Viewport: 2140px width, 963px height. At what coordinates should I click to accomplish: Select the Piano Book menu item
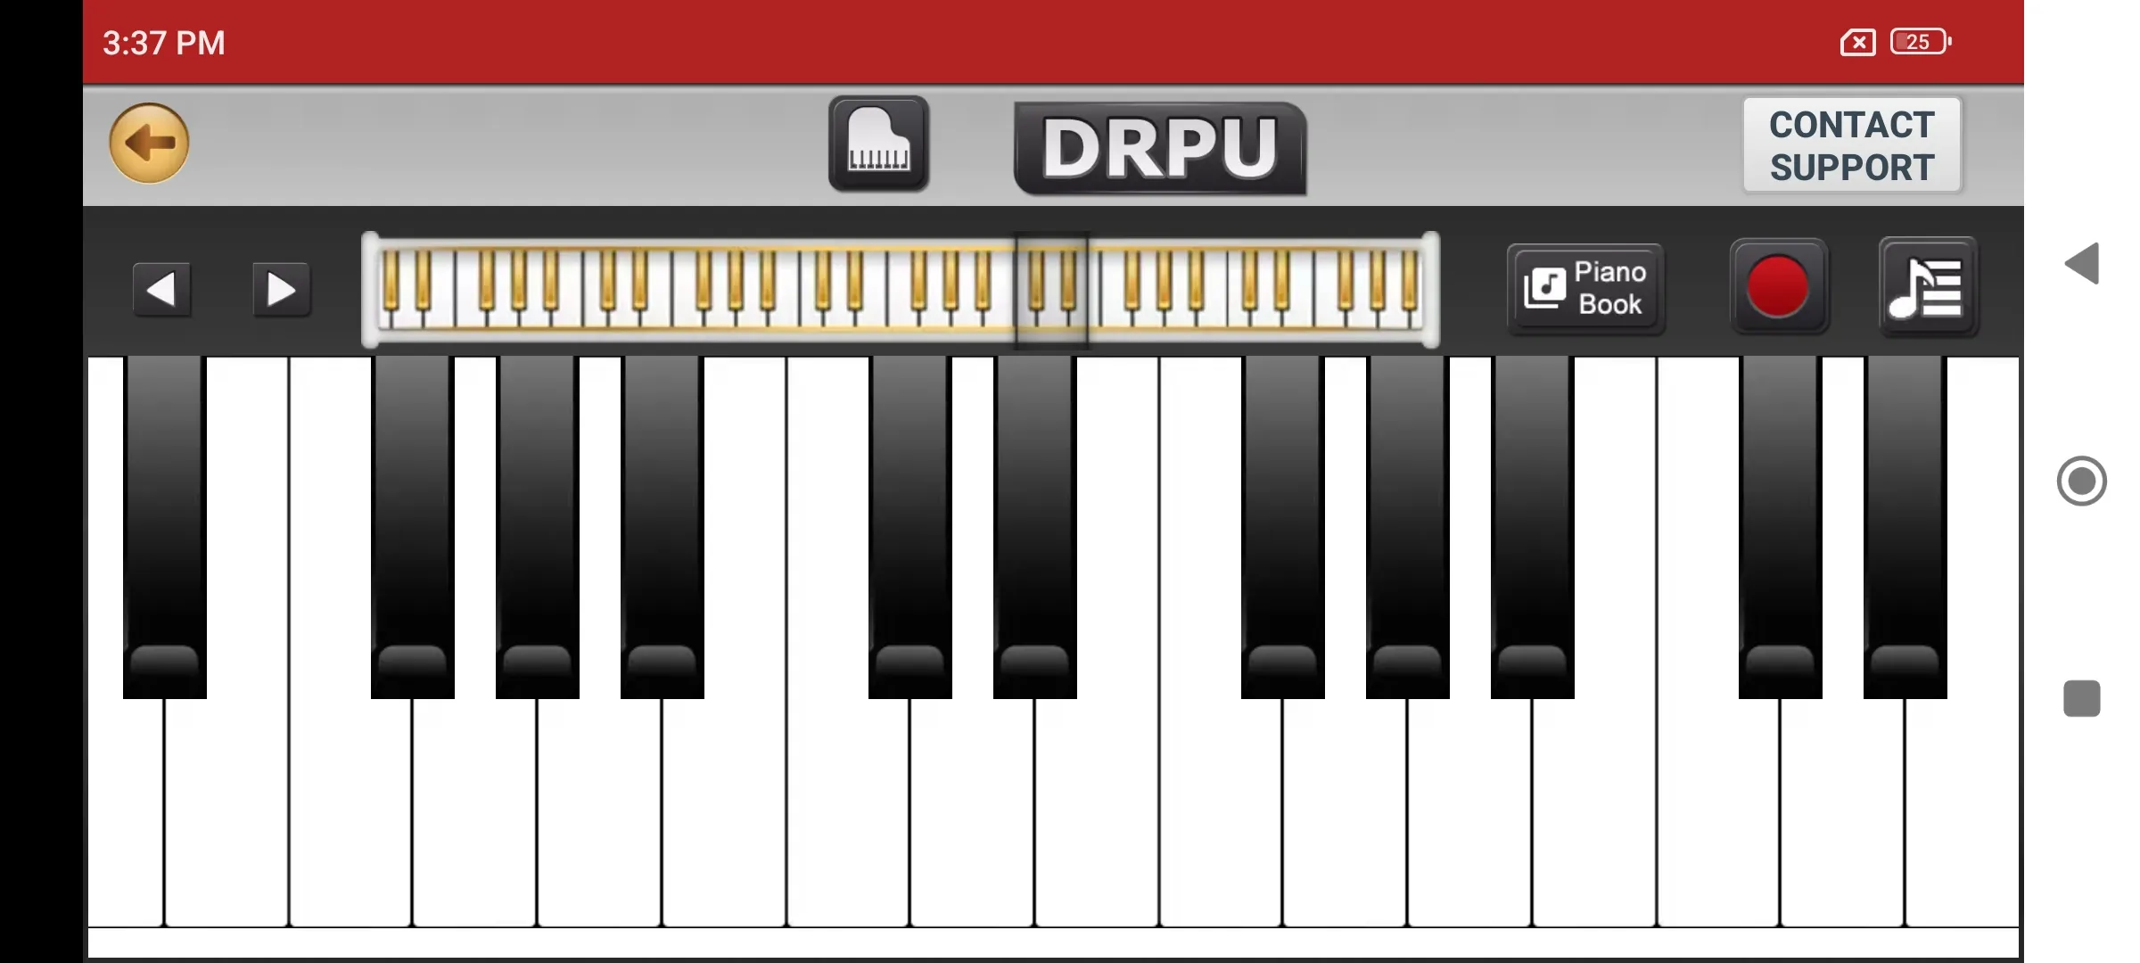pos(1584,288)
